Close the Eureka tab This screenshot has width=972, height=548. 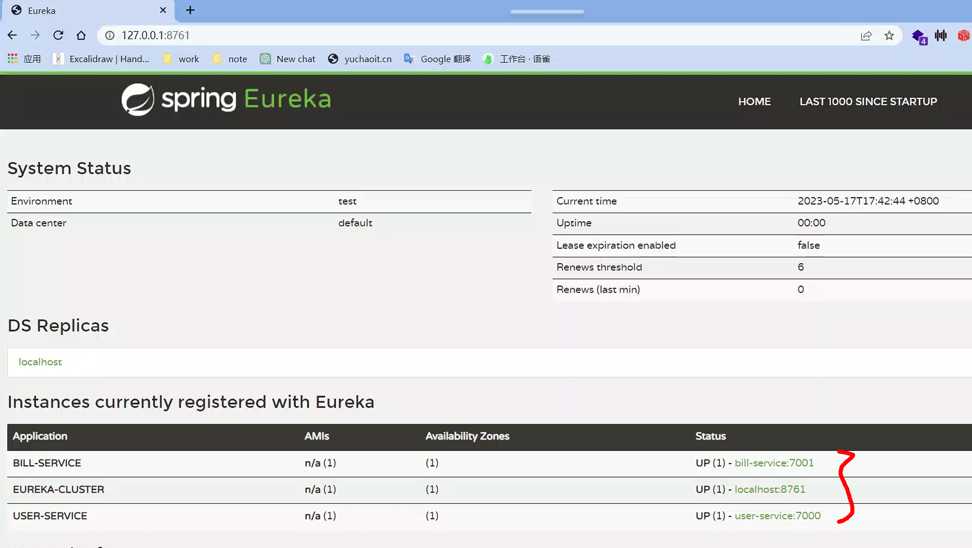[163, 10]
